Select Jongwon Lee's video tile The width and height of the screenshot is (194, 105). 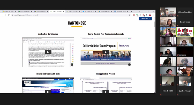coord(185,42)
